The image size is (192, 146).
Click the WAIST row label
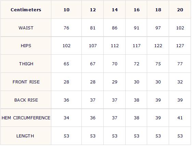tap(26, 28)
